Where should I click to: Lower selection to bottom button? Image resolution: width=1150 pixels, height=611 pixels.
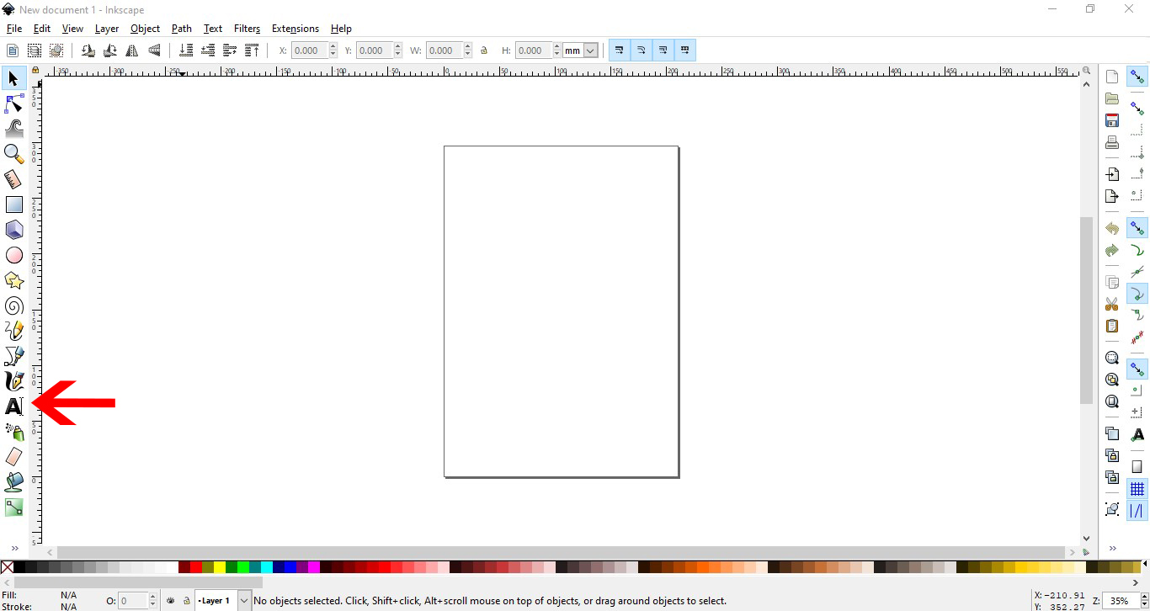pyautogui.click(x=186, y=50)
